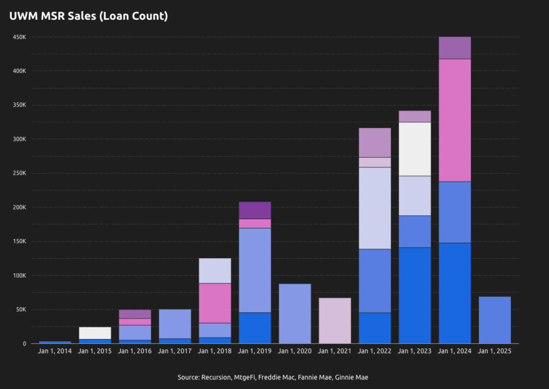
Task: Select the Jan 1, 2022 x-axis label
Action: (375, 351)
